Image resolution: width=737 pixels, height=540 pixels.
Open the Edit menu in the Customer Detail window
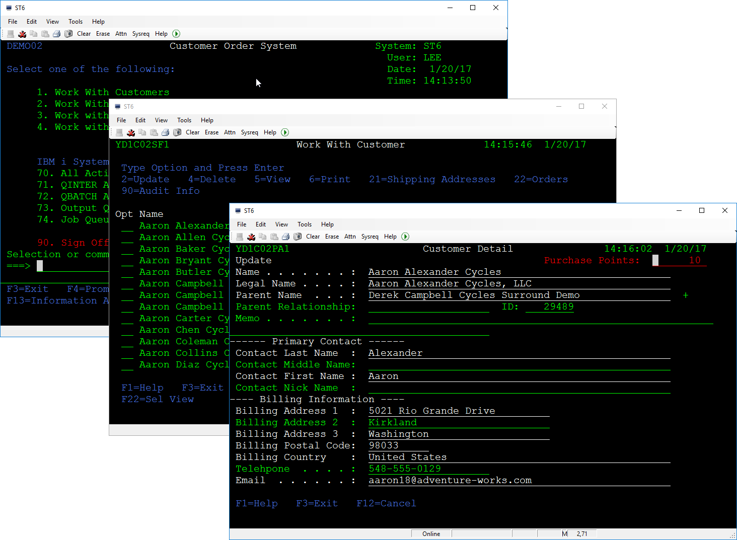[261, 224]
